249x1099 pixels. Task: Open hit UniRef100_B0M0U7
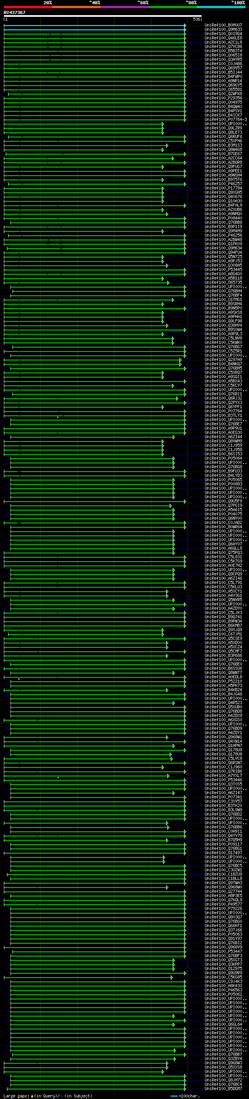(223, 25)
